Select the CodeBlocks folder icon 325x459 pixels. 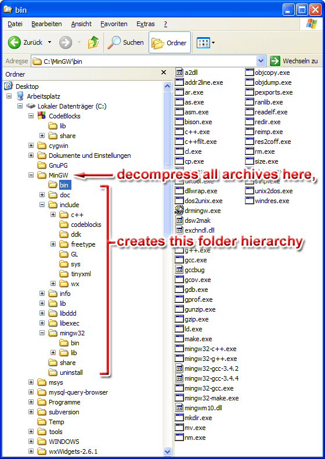point(42,115)
